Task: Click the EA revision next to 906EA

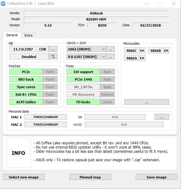Action: pos(142,58)
